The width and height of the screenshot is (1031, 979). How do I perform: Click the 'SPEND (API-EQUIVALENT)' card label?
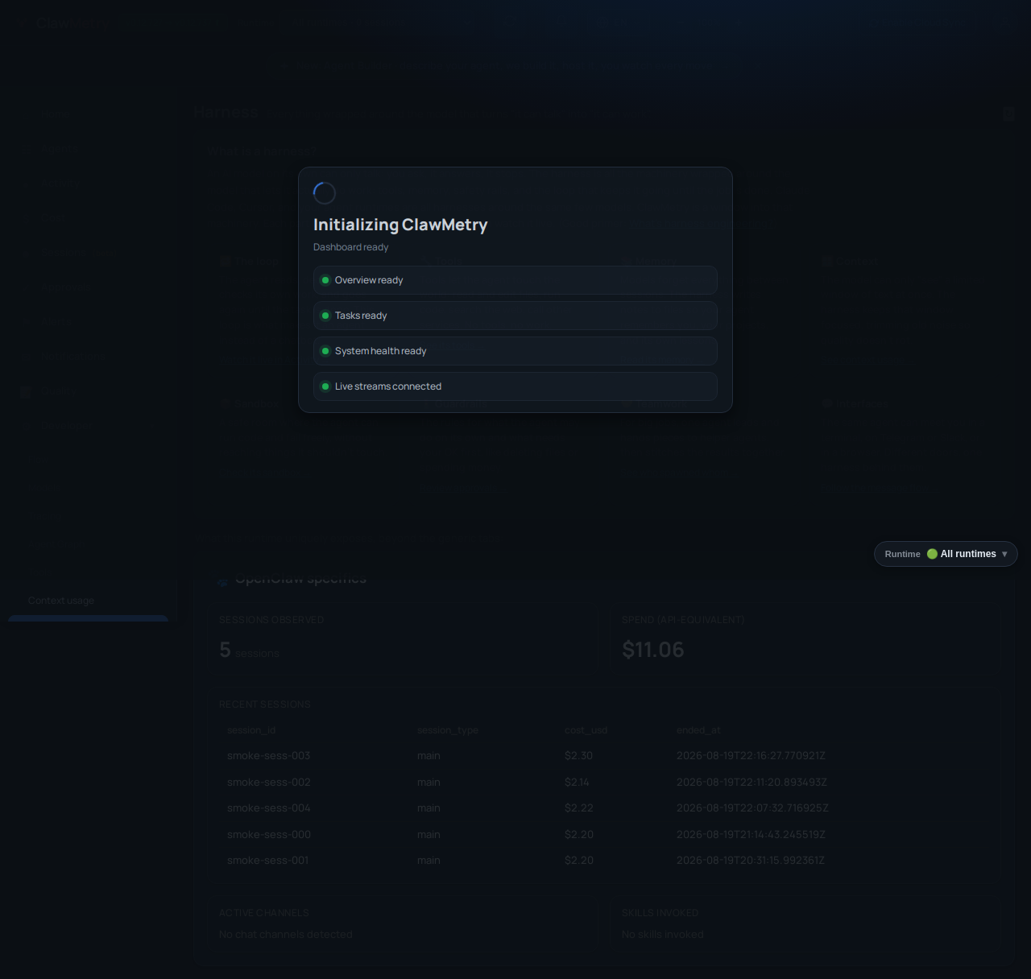click(683, 620)
